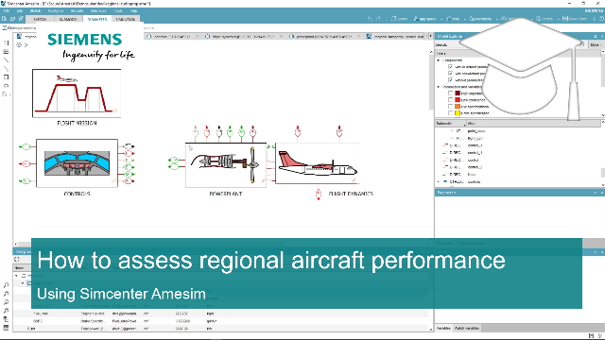
Task: Select the POWERPLANT engine component
Action: (226, 165)
